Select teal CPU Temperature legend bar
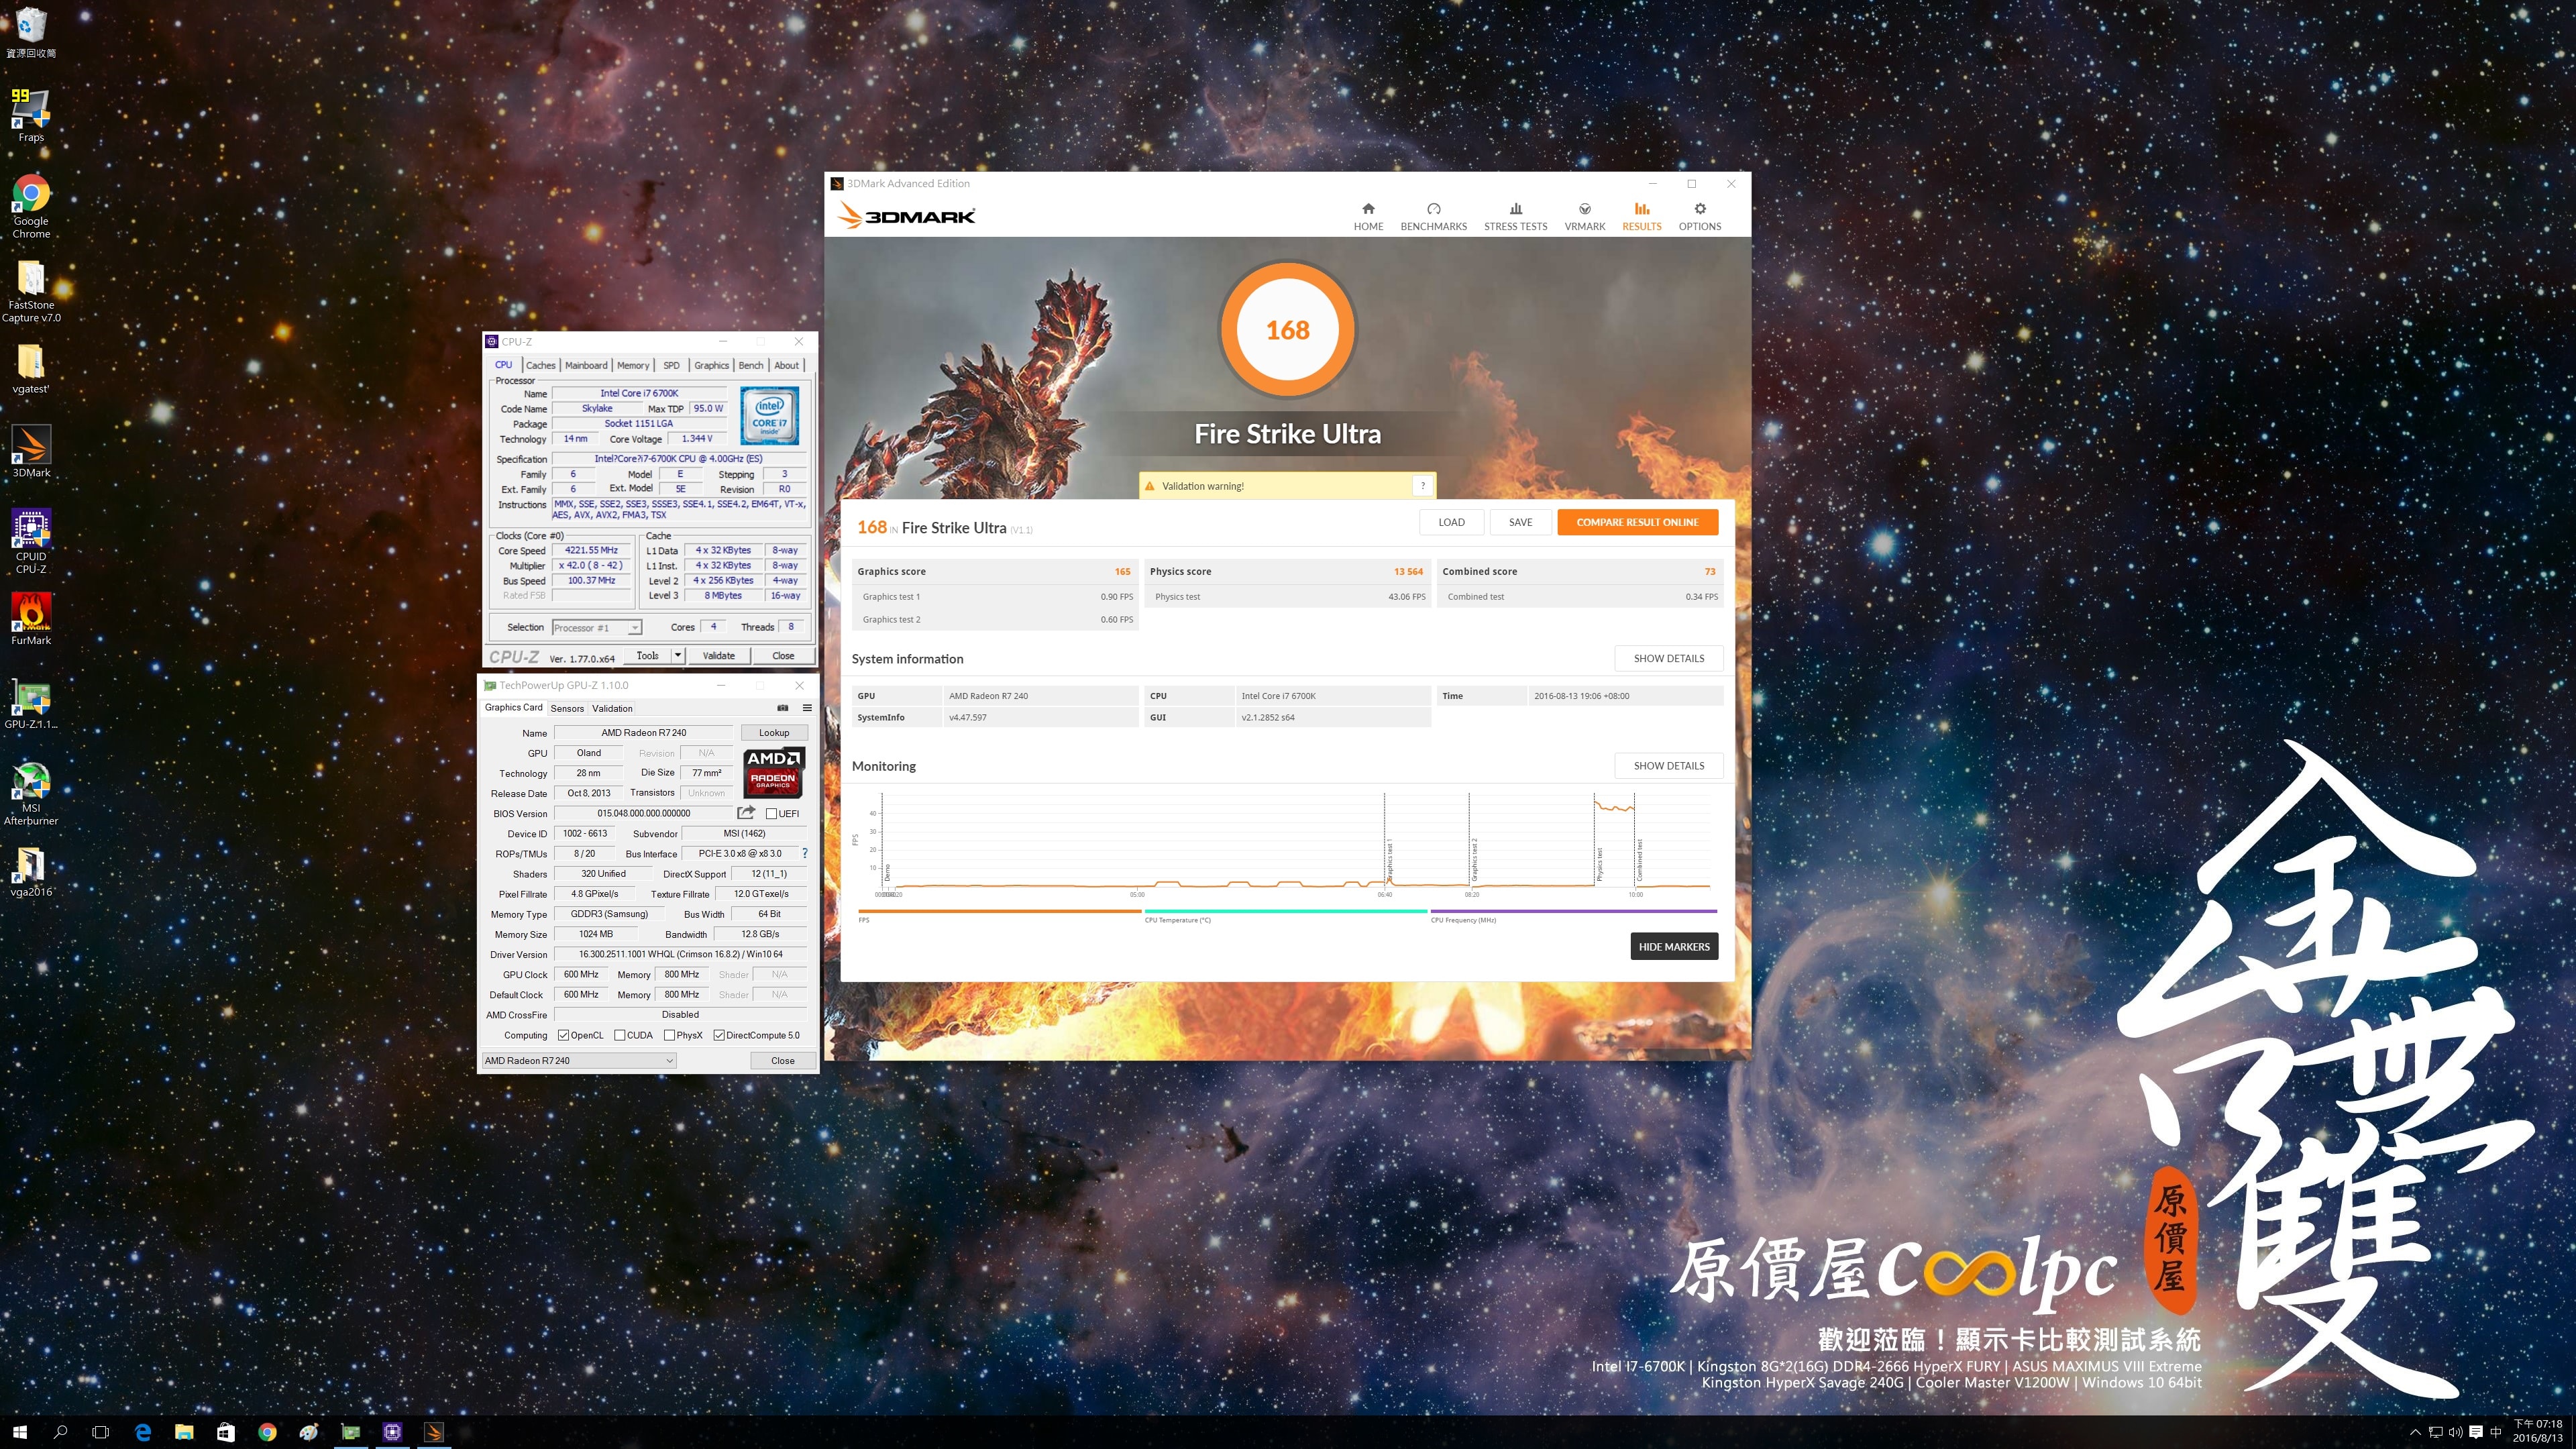Viewport: 2576px width, 1449px height. tap(1285, 911)
